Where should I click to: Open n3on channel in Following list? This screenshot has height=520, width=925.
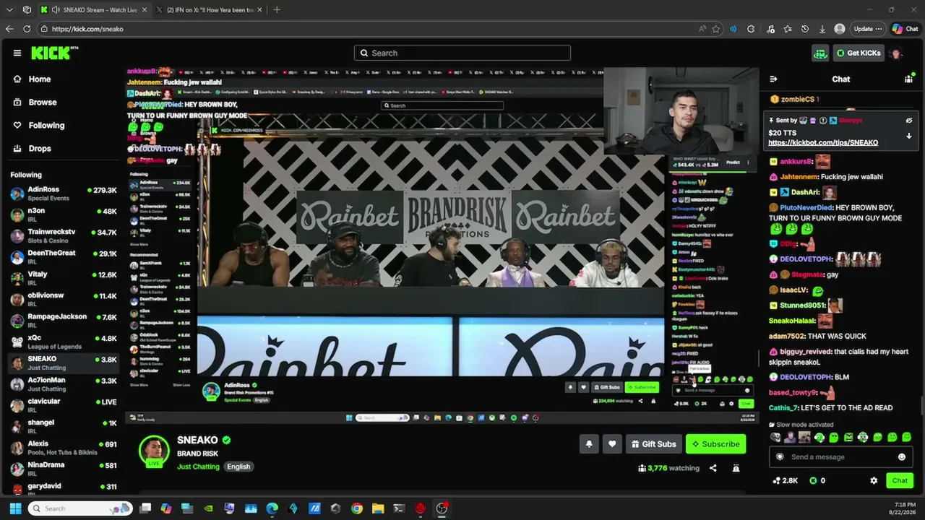click(63, 214)
